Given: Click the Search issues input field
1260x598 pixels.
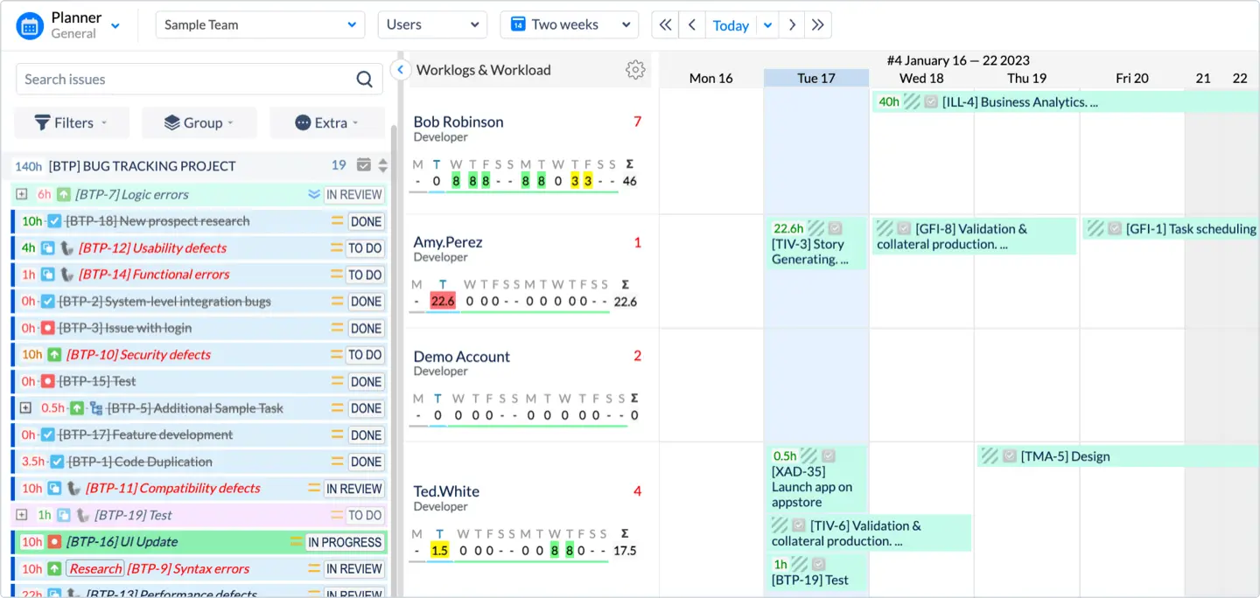Looking at the screenshot, I should pyautogui.click(x=184, y=80).
